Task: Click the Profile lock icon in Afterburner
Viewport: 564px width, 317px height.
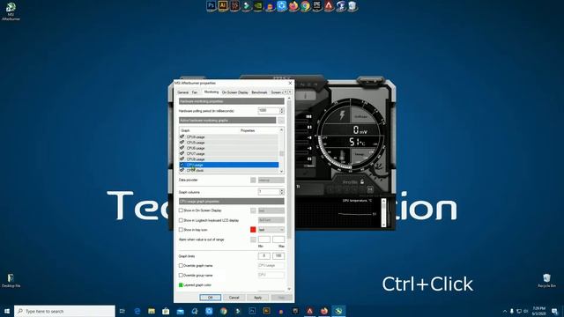Action: [362, 182]
